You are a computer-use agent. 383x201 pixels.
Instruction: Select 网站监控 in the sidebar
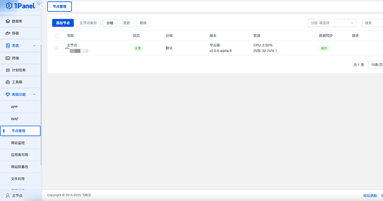tap(21, 143)
